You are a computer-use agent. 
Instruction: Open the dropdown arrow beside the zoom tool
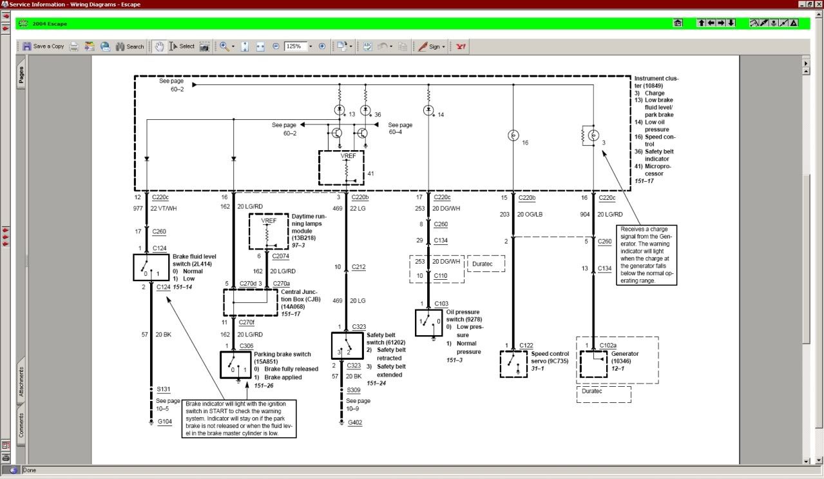233,46
